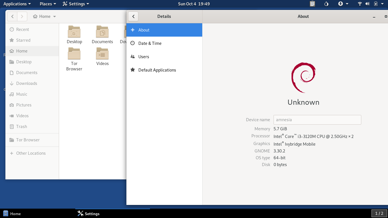
Task: Select Desktop in Files sidebar
Action: 32,62
